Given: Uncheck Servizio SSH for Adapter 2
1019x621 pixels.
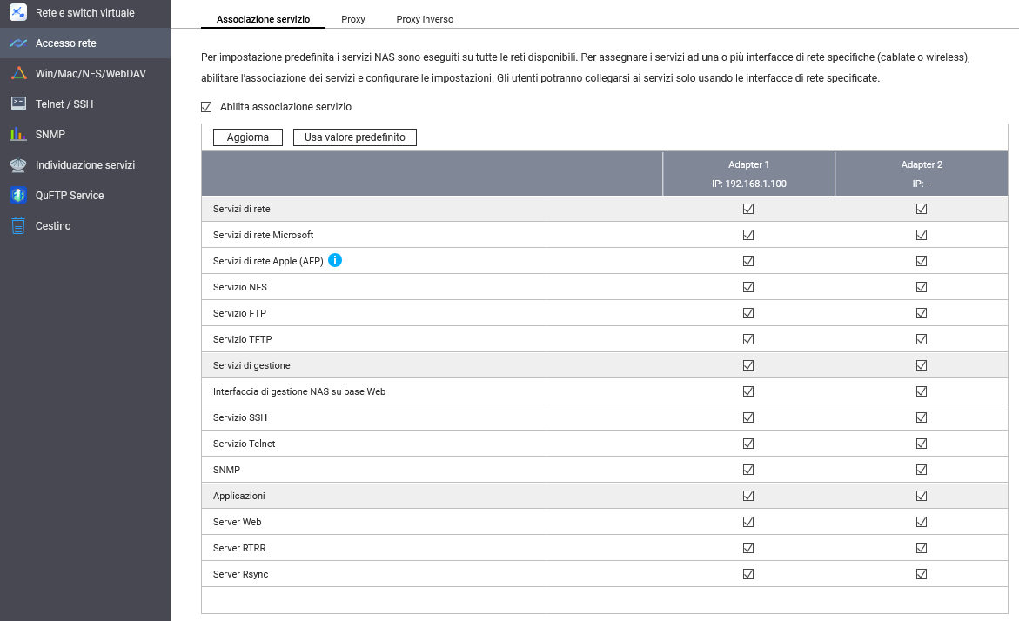Looking at the screenshot, I should coord(922,417).
